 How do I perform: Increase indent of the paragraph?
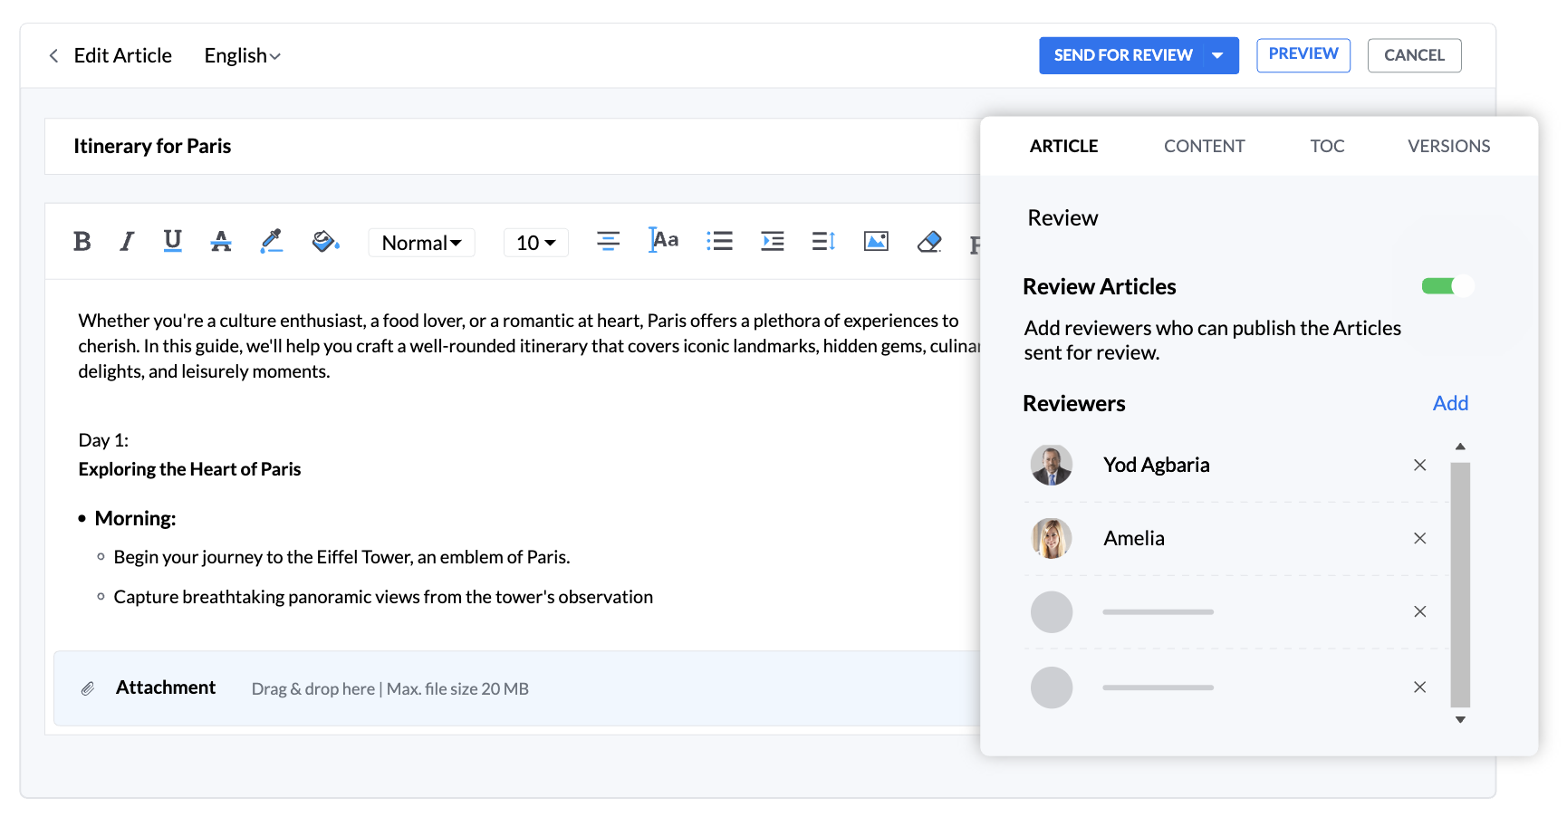(x=772, y=241)
